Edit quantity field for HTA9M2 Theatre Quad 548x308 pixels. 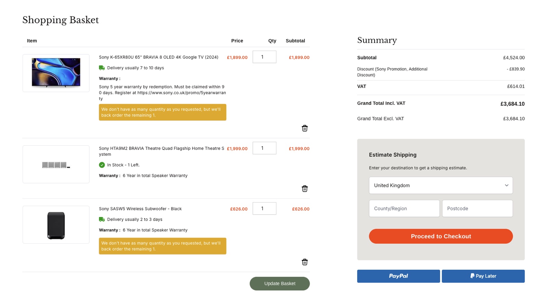pyautogui.click(x=264, y=148)
